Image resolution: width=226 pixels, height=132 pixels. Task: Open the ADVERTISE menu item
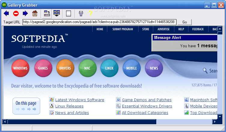(163, 29)
